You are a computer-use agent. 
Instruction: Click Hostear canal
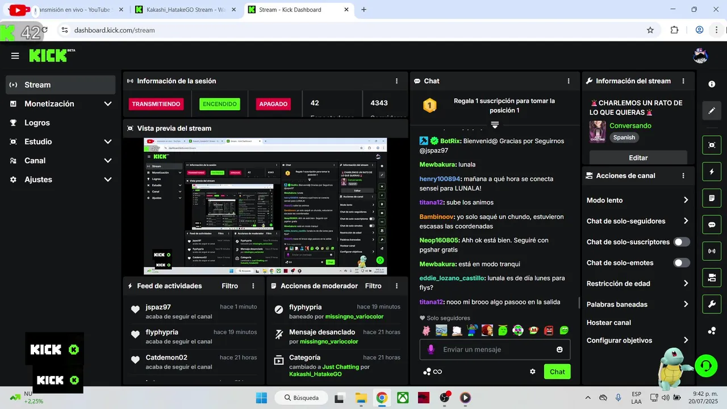(x=609, y=323)
